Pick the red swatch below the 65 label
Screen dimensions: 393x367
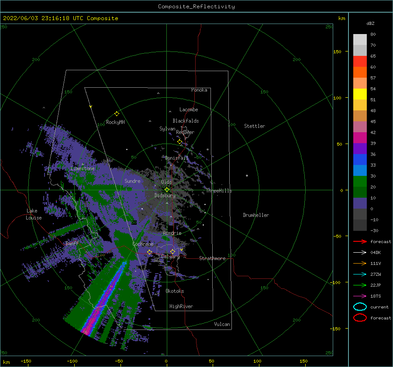pyautogui.click(x=360, y=62)
